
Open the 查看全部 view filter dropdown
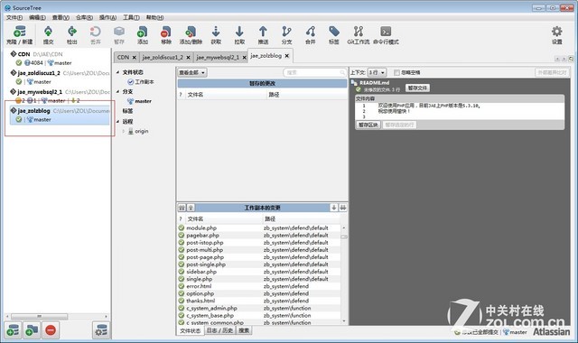pyautogui.click(x=192, y=72)
